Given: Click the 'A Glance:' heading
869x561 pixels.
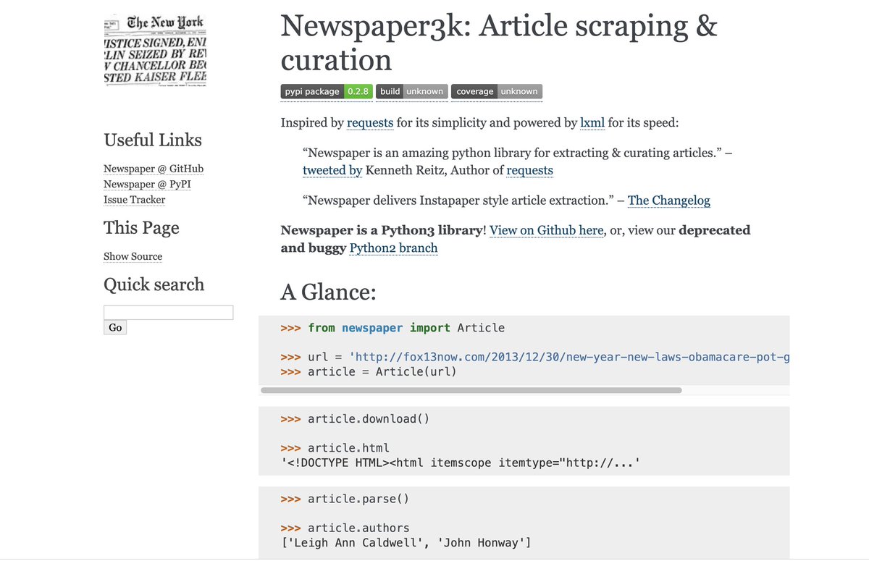Looking at the screenshot, I should [x=328, y=292].
